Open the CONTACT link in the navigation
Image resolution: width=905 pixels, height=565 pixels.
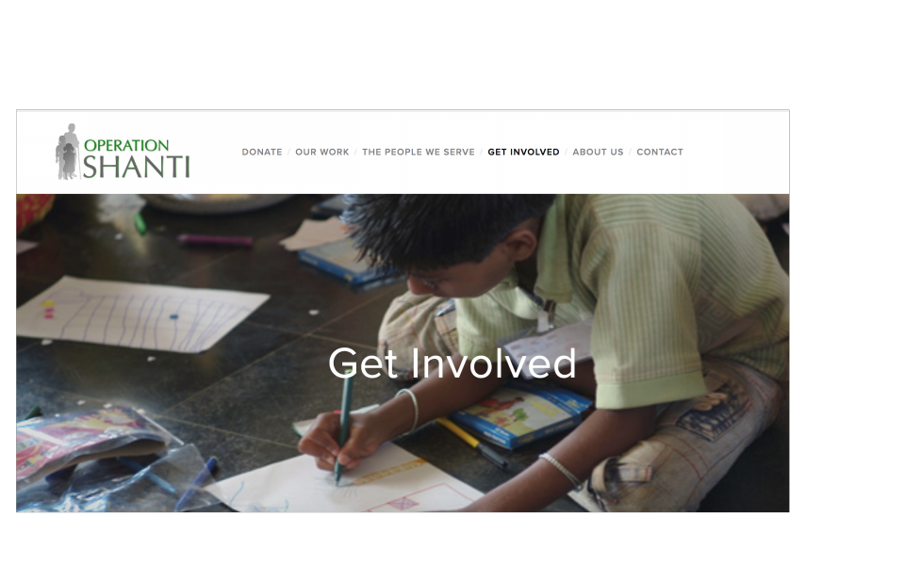pos(660,153)
